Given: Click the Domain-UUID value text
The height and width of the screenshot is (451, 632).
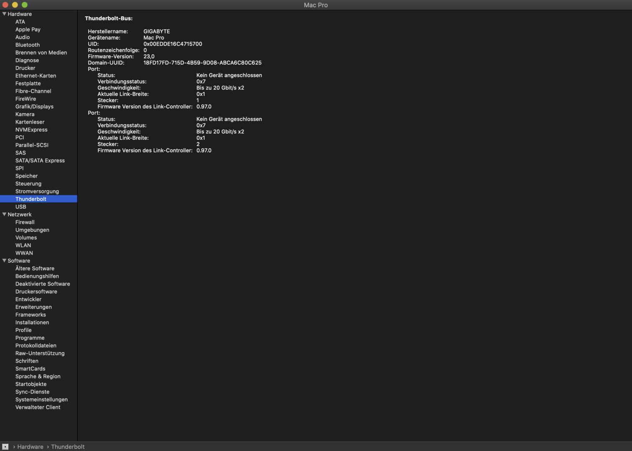Looking at the screenshot, I should click(x=202, y=63).
